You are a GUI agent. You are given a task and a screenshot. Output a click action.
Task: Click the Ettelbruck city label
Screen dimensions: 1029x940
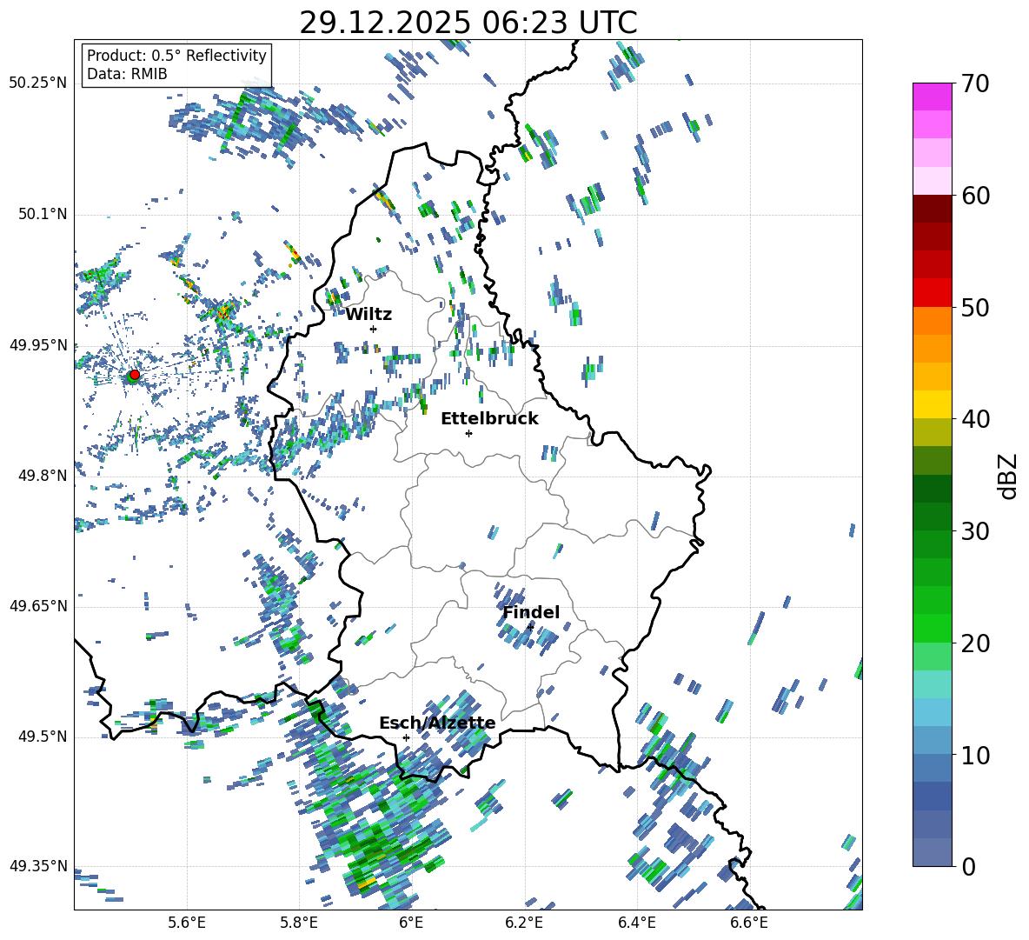(489, 419)
